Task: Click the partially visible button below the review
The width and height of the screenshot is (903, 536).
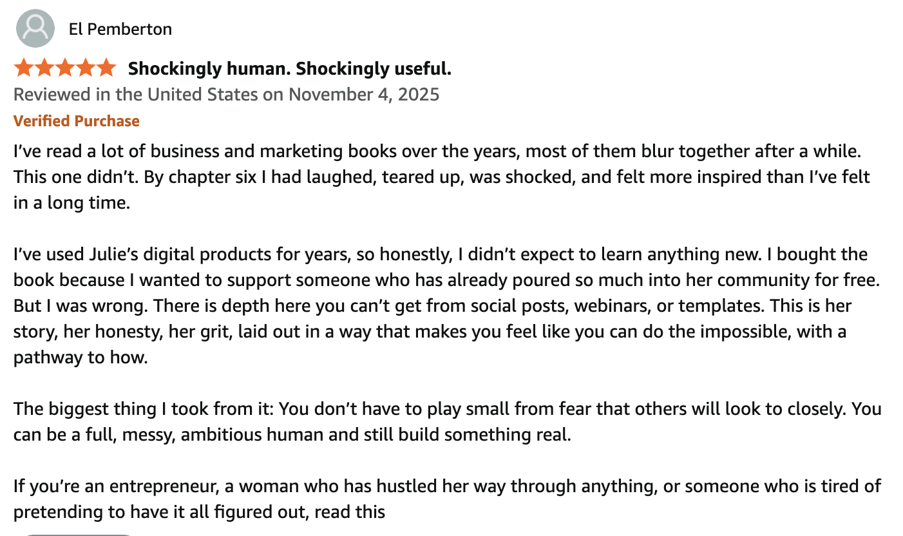Action: coord(77,533)
